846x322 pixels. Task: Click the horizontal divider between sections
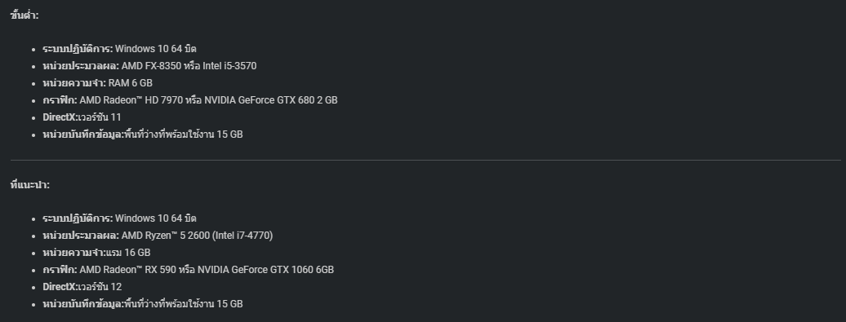coord(425,160)
